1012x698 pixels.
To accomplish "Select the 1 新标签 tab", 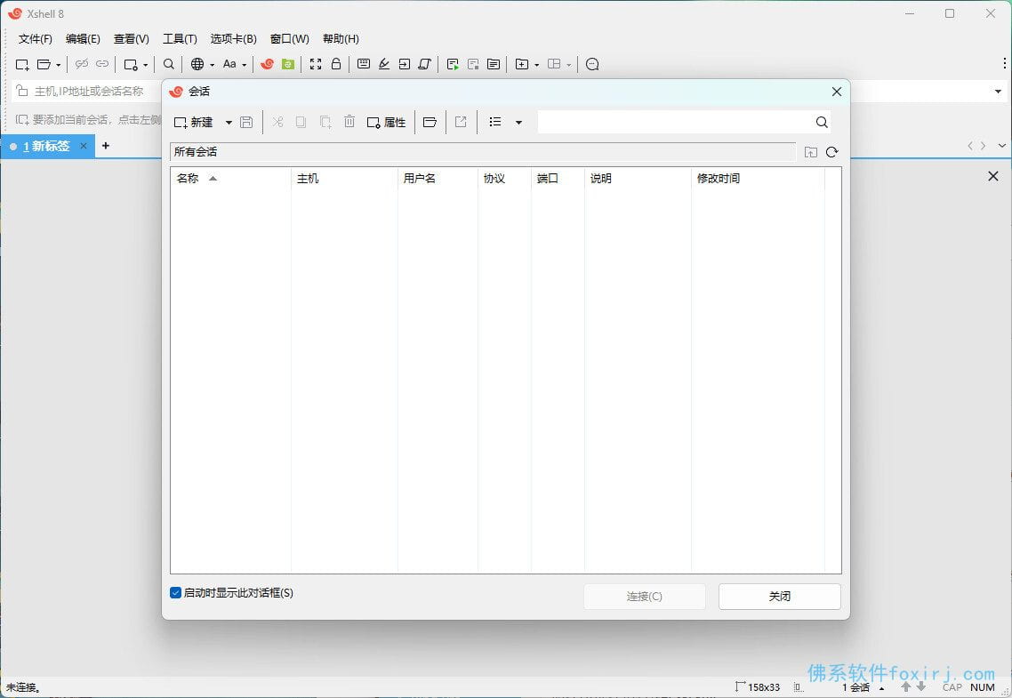I will [46, 147].
